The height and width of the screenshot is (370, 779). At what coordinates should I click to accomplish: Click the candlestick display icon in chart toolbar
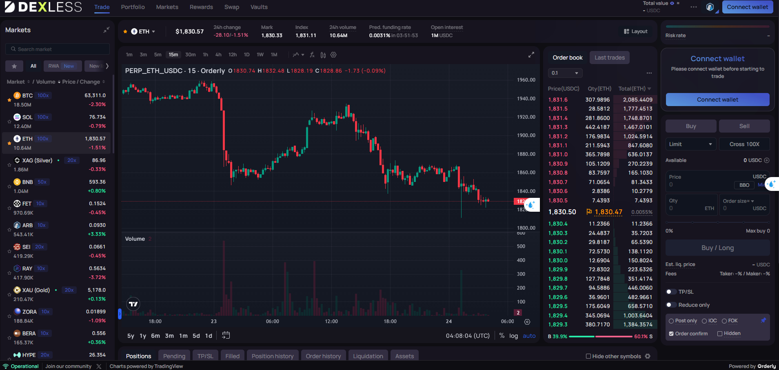[x=323, y=55]
